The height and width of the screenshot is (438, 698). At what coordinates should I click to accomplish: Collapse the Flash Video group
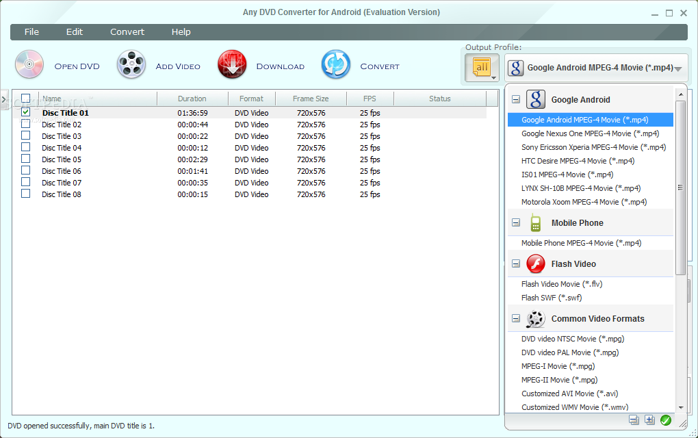[x=516, y=263]
